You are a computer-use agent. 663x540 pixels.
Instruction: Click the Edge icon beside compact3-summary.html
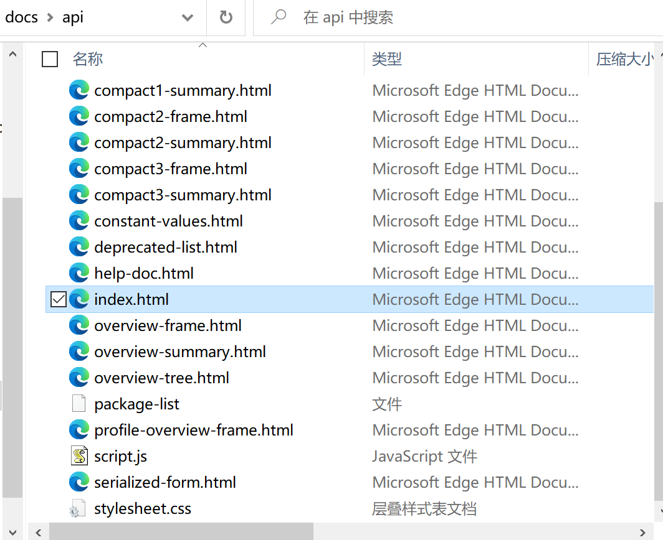[79, 195]
